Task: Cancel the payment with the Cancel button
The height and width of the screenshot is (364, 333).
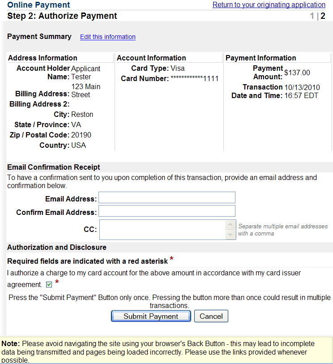Action: (211, 316)
